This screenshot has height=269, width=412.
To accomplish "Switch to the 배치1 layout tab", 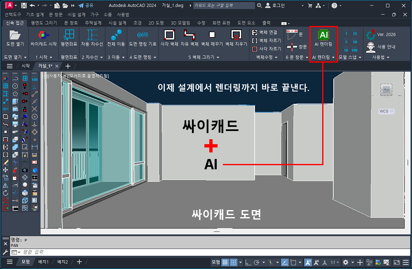I will [x=43, y=262].
